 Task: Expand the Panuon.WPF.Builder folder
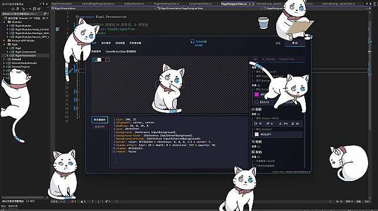pyautogui.click(x=4, y=40)
